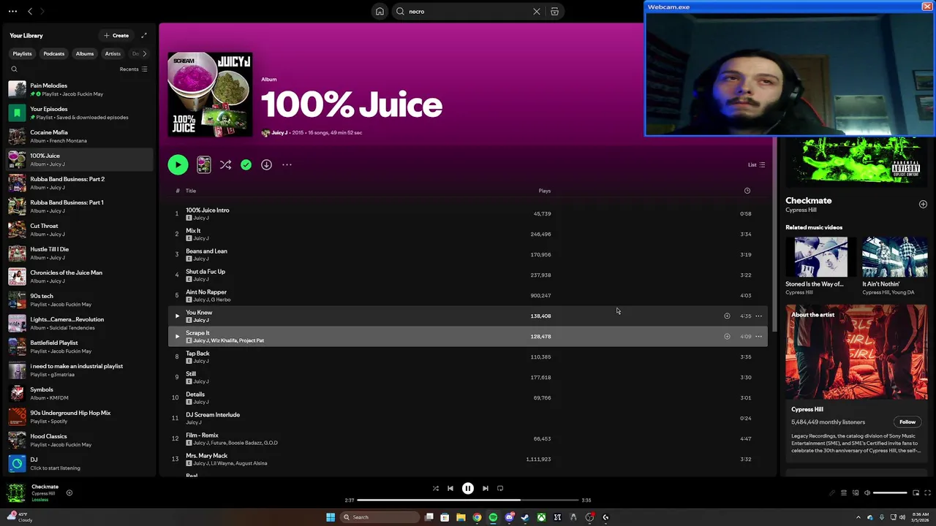Seek within the song progress bar
The image size is (936, 526).
[468, 500]
